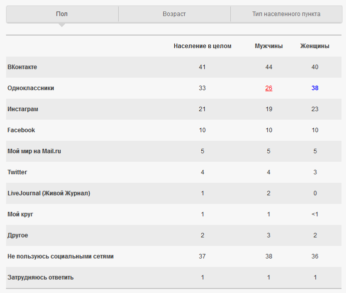The image size is (346, 293).
Task: Click the Мой круг row label
Action: [20, 214]
